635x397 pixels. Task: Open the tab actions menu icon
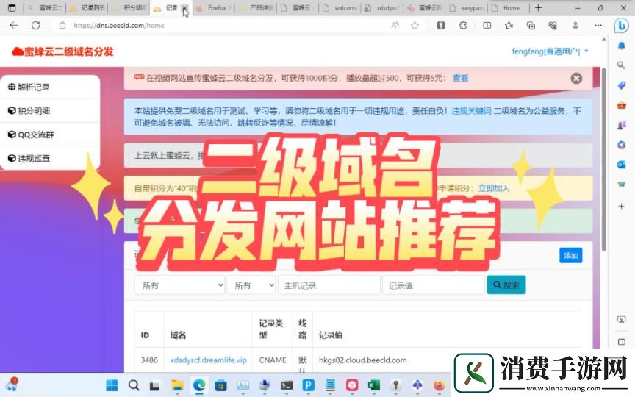tap(12, 7)
